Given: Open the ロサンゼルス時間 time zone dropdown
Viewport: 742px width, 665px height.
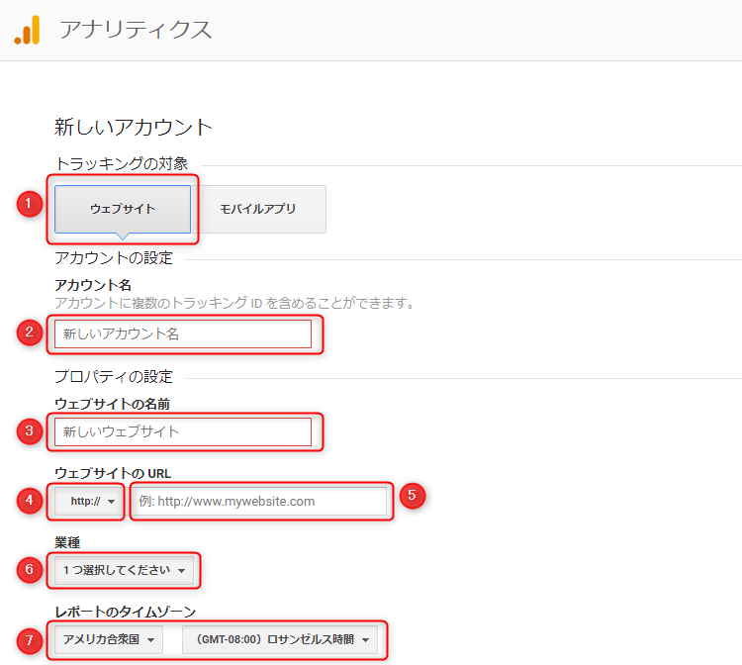Looking at the screenshot, I should pyautogui.click(x=280, y=639).
